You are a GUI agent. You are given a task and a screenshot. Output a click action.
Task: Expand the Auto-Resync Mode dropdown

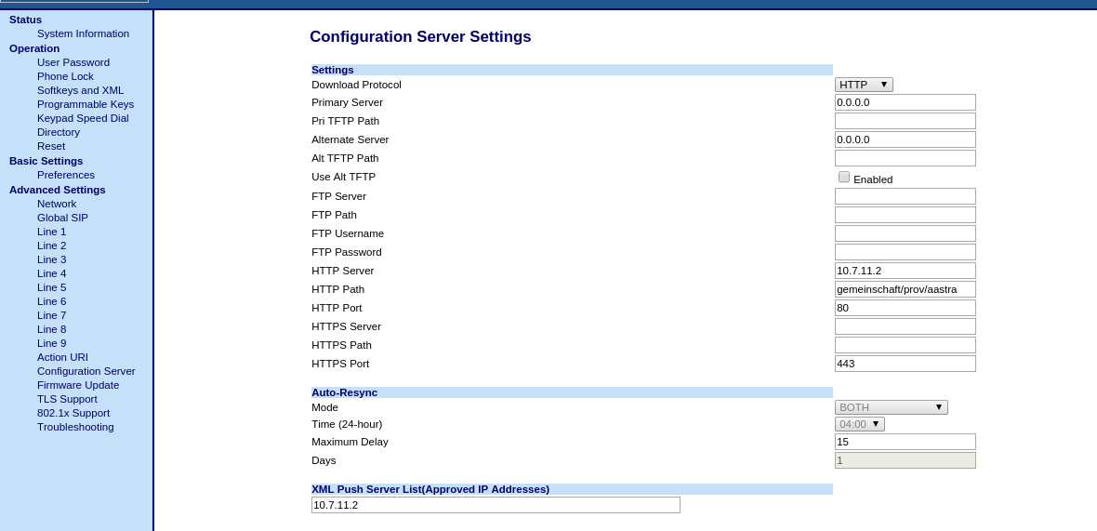click(x=891, y=407)
